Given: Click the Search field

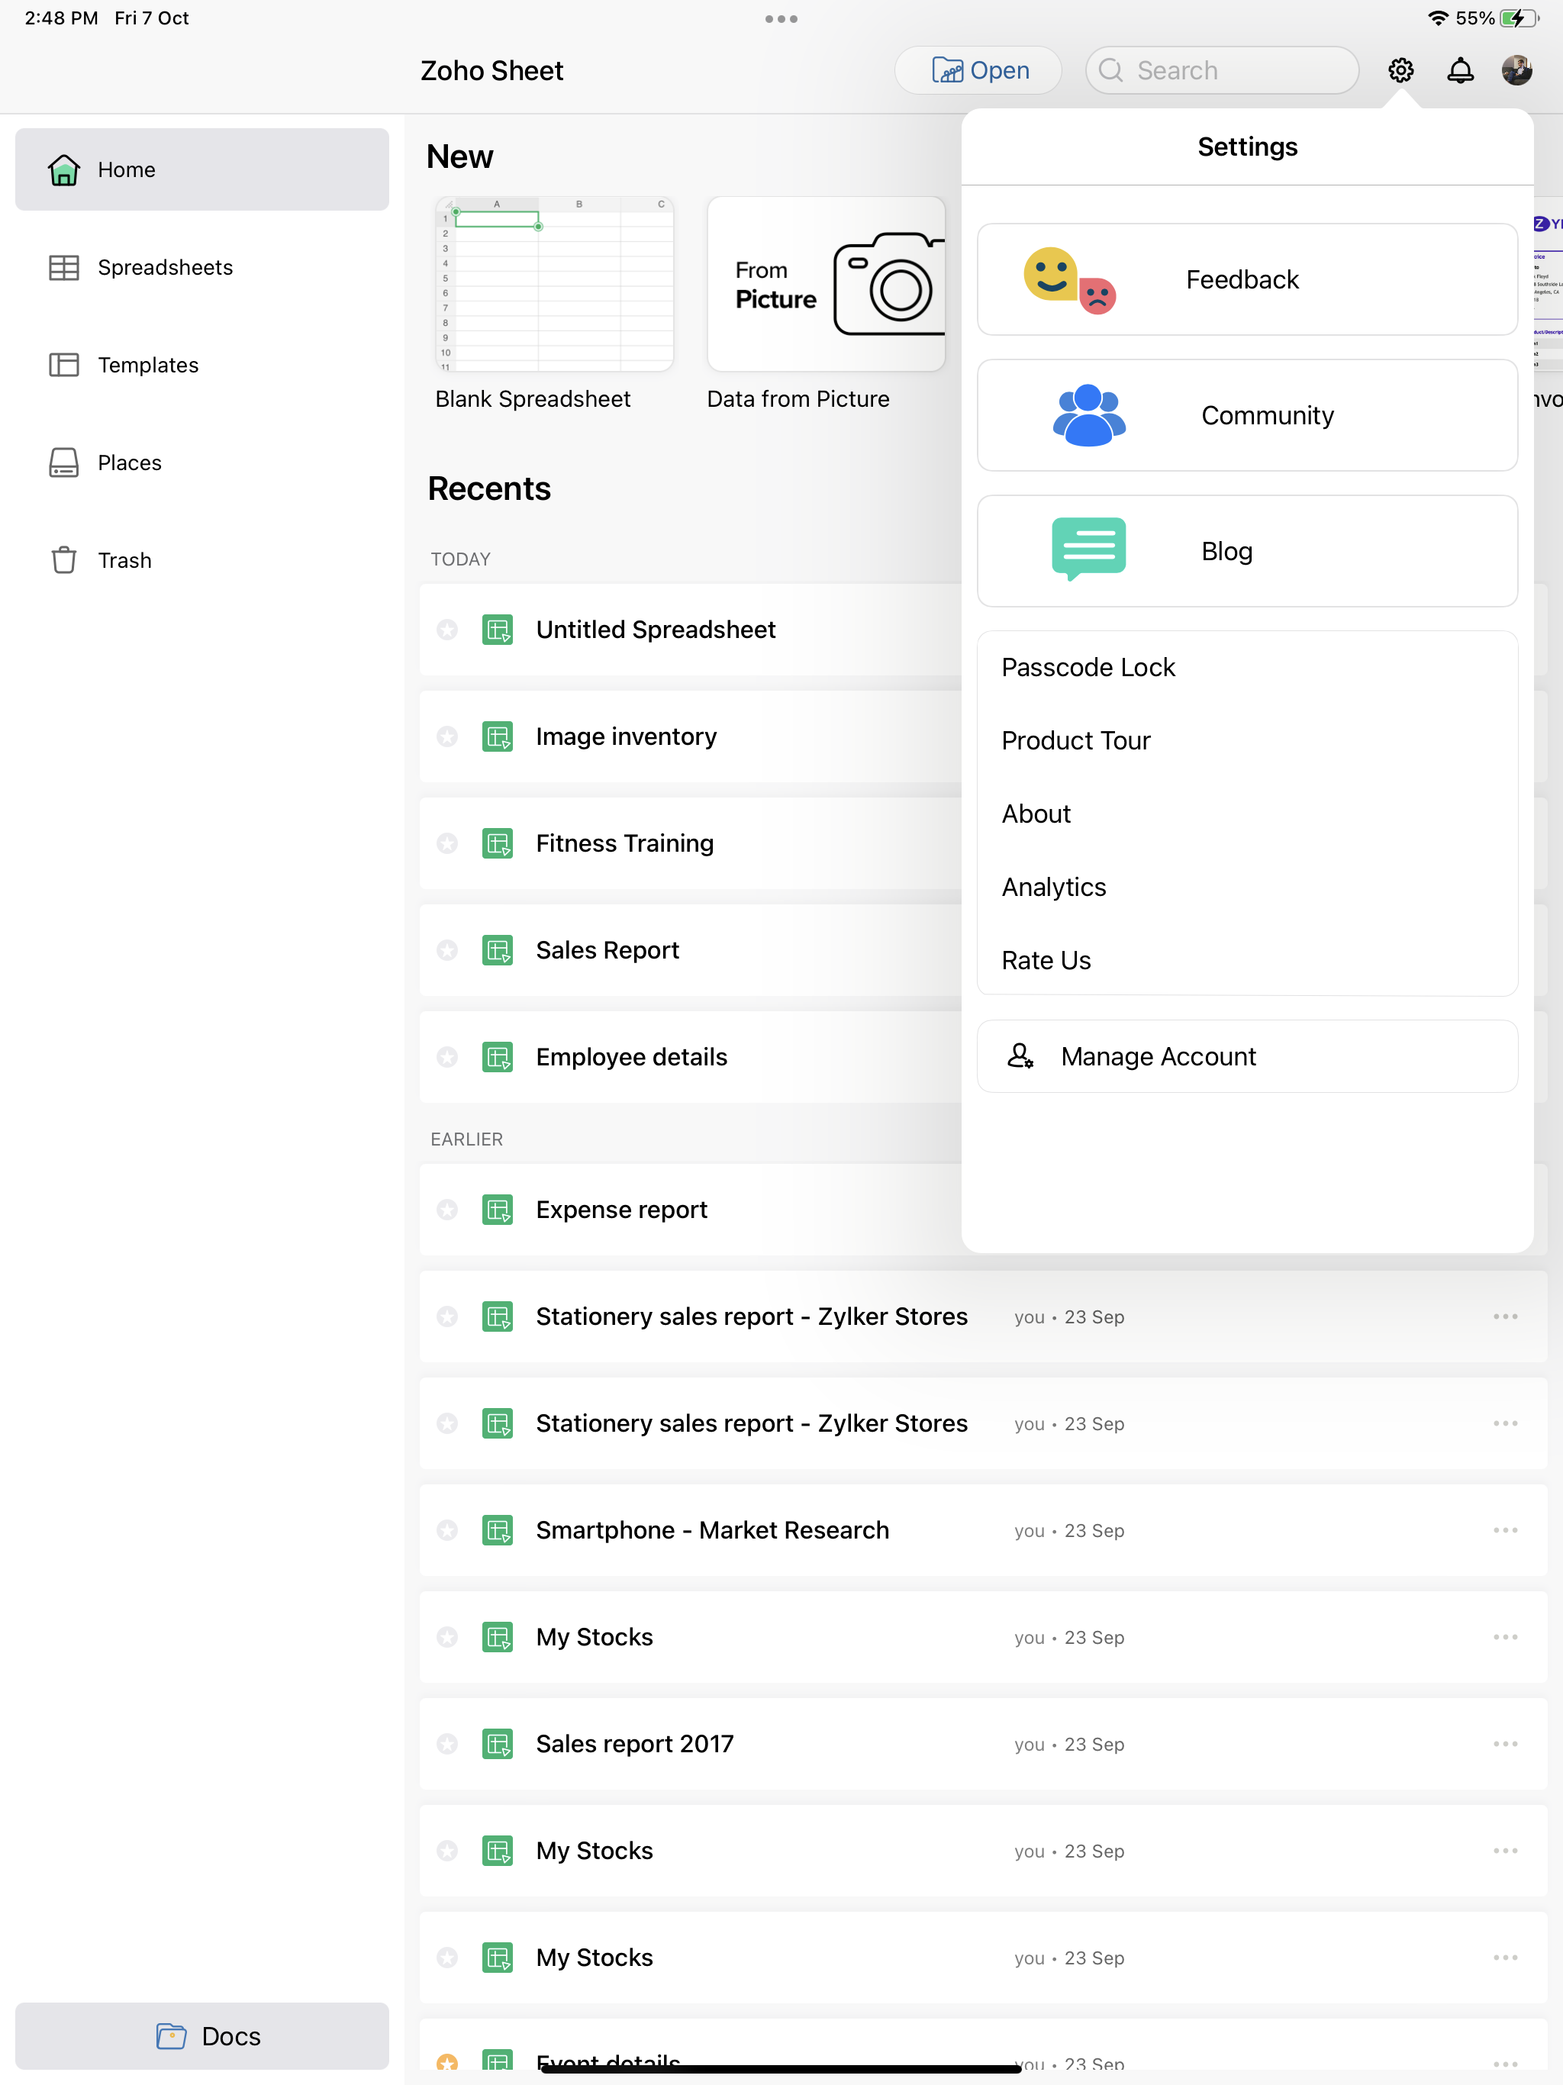Looking at the screenshot, I should [x=1223, y=71].
